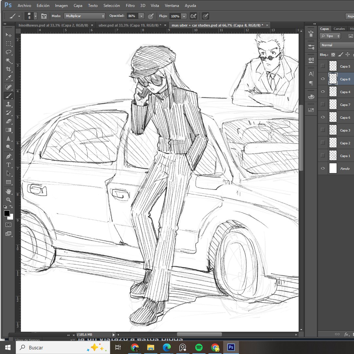The width and height of the screenshot is (354, 354).
Task: Open the Capa menu
Action: tap(78, 6)
